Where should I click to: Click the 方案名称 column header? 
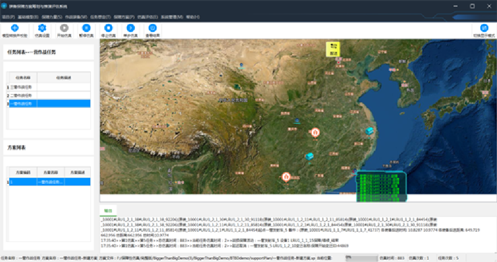(x=50, y=172)
